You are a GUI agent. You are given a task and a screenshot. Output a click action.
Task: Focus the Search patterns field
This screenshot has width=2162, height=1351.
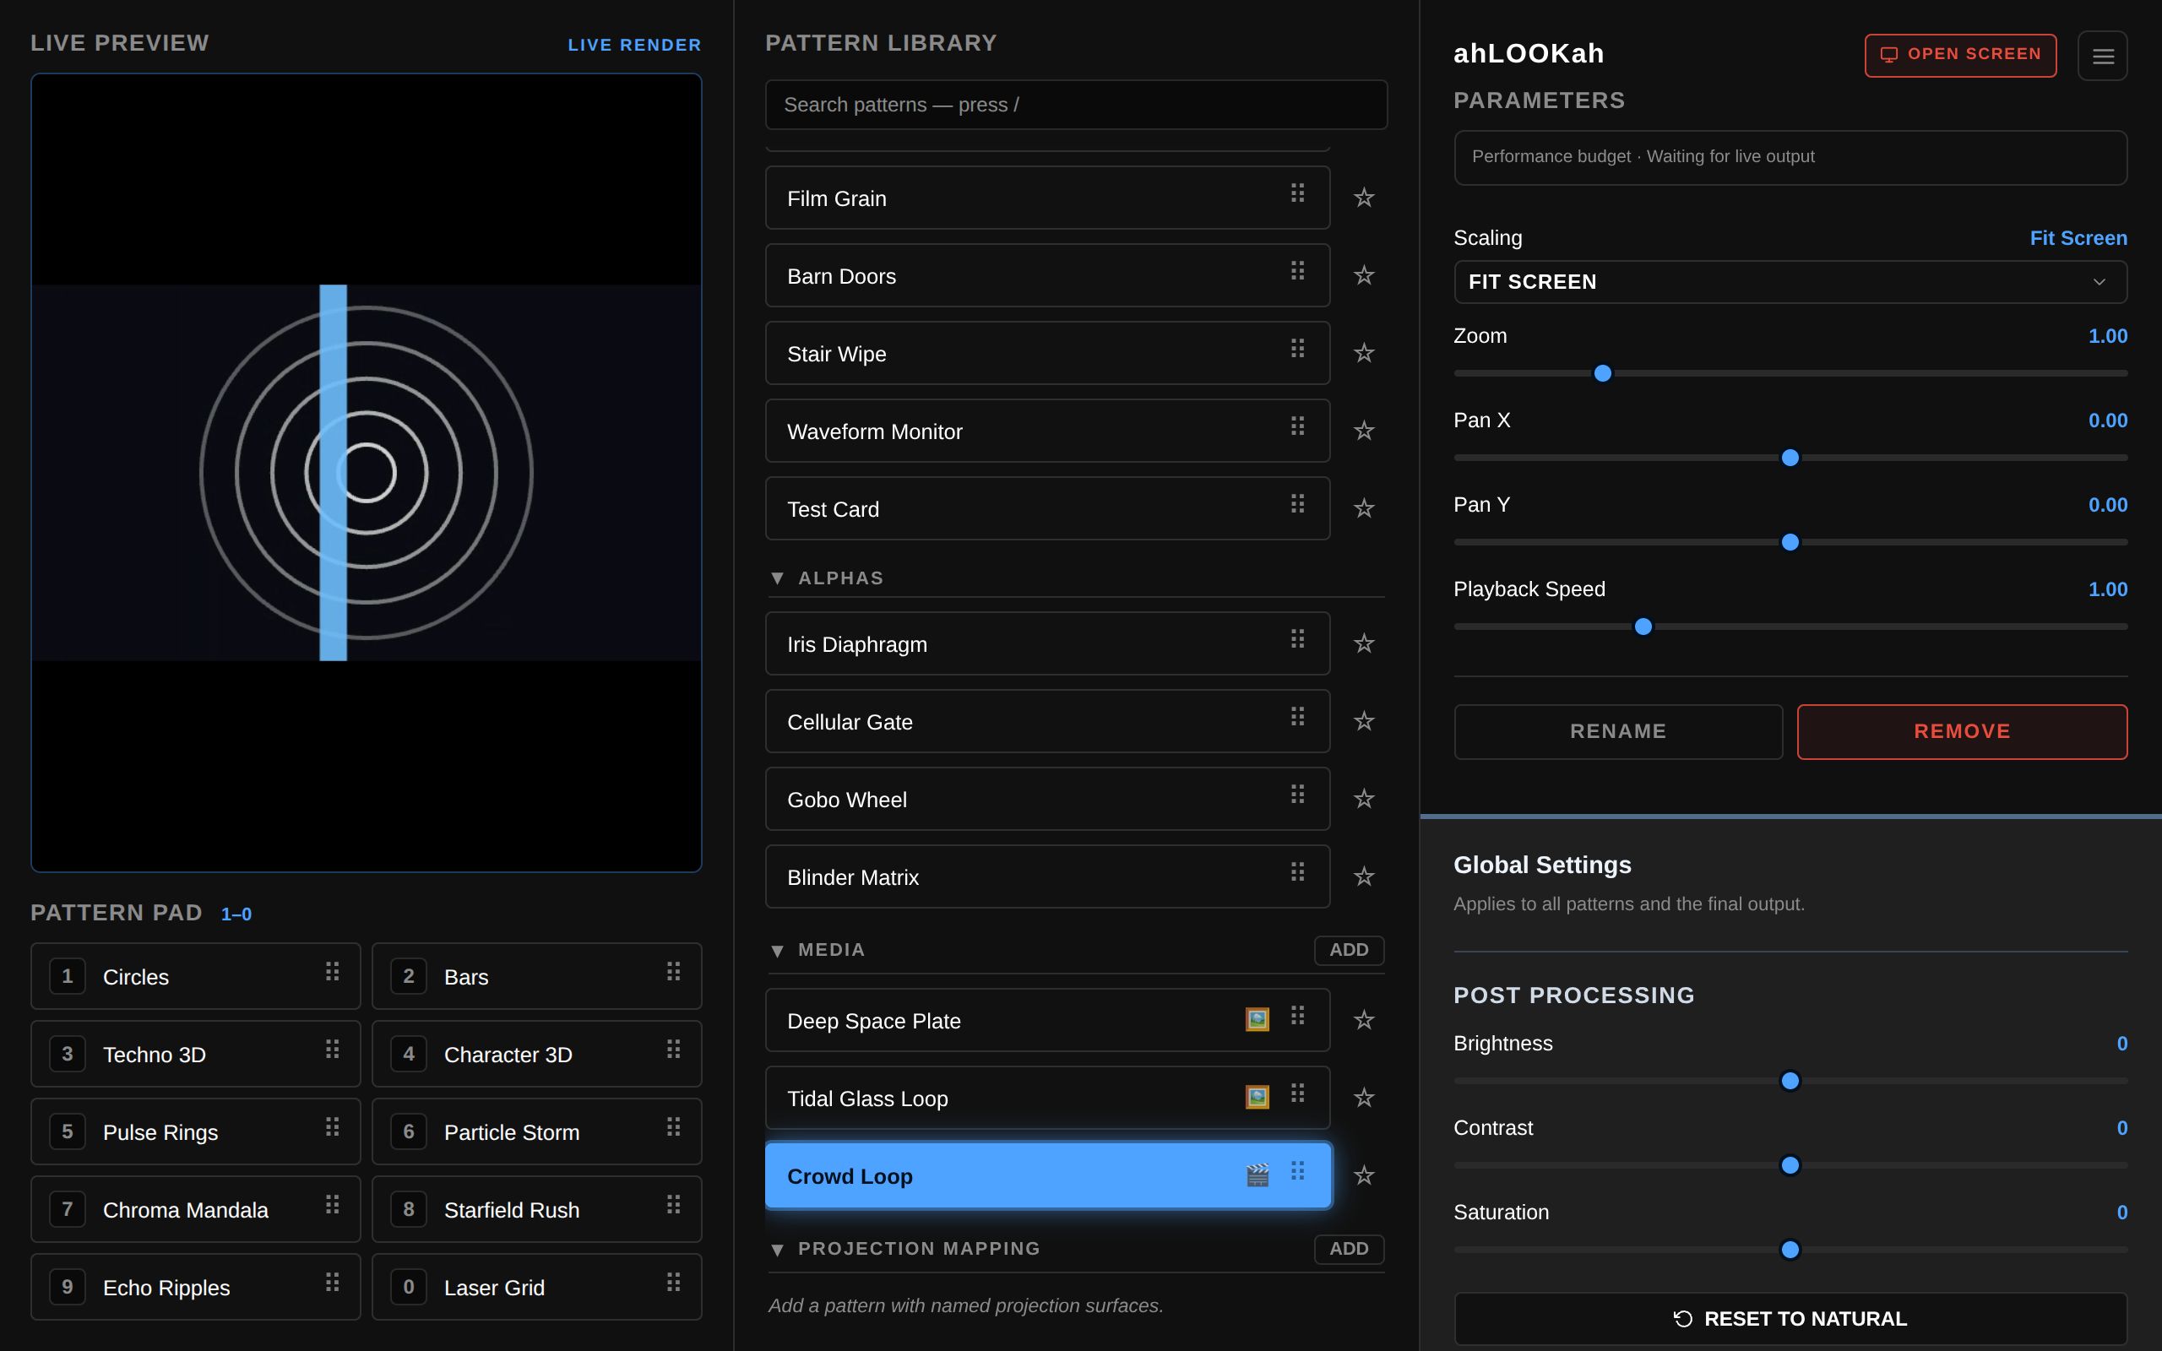click(x=1076, y=105)
